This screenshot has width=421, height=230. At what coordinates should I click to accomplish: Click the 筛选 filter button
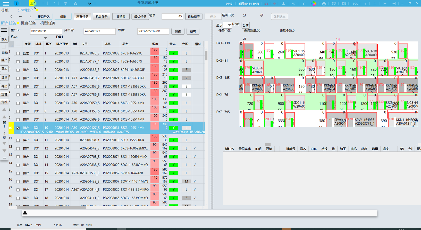[x=178, y=31]
